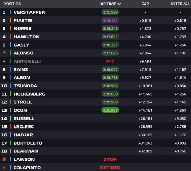
Task: Click Ocon's highlighted 2:20.933 lap time
Action: pos(110,110)
